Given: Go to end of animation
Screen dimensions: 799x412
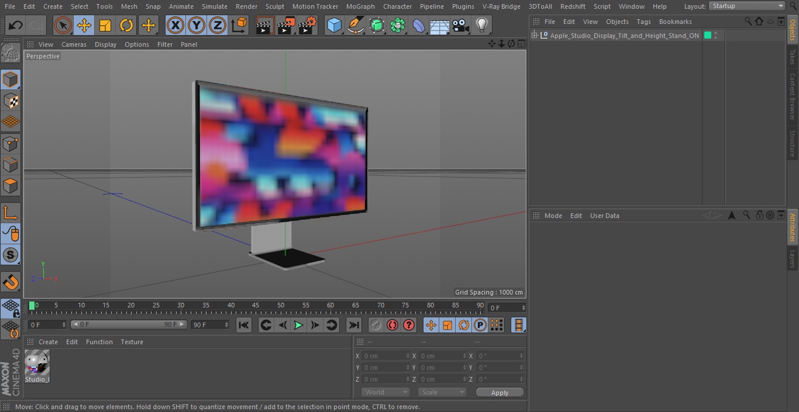Looking at the screenshot, I should [x=354, y=325].
